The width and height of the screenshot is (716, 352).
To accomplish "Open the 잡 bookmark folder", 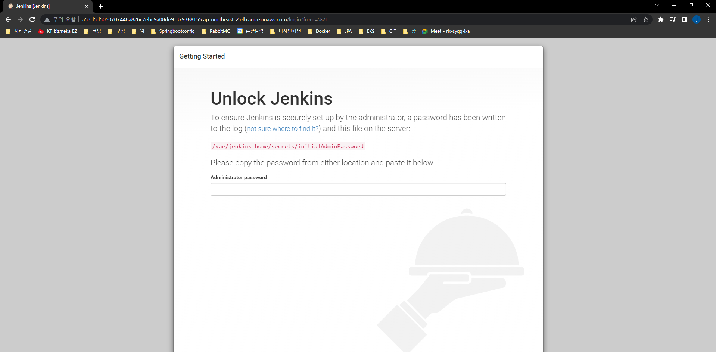I will click(x=410, y=31).
